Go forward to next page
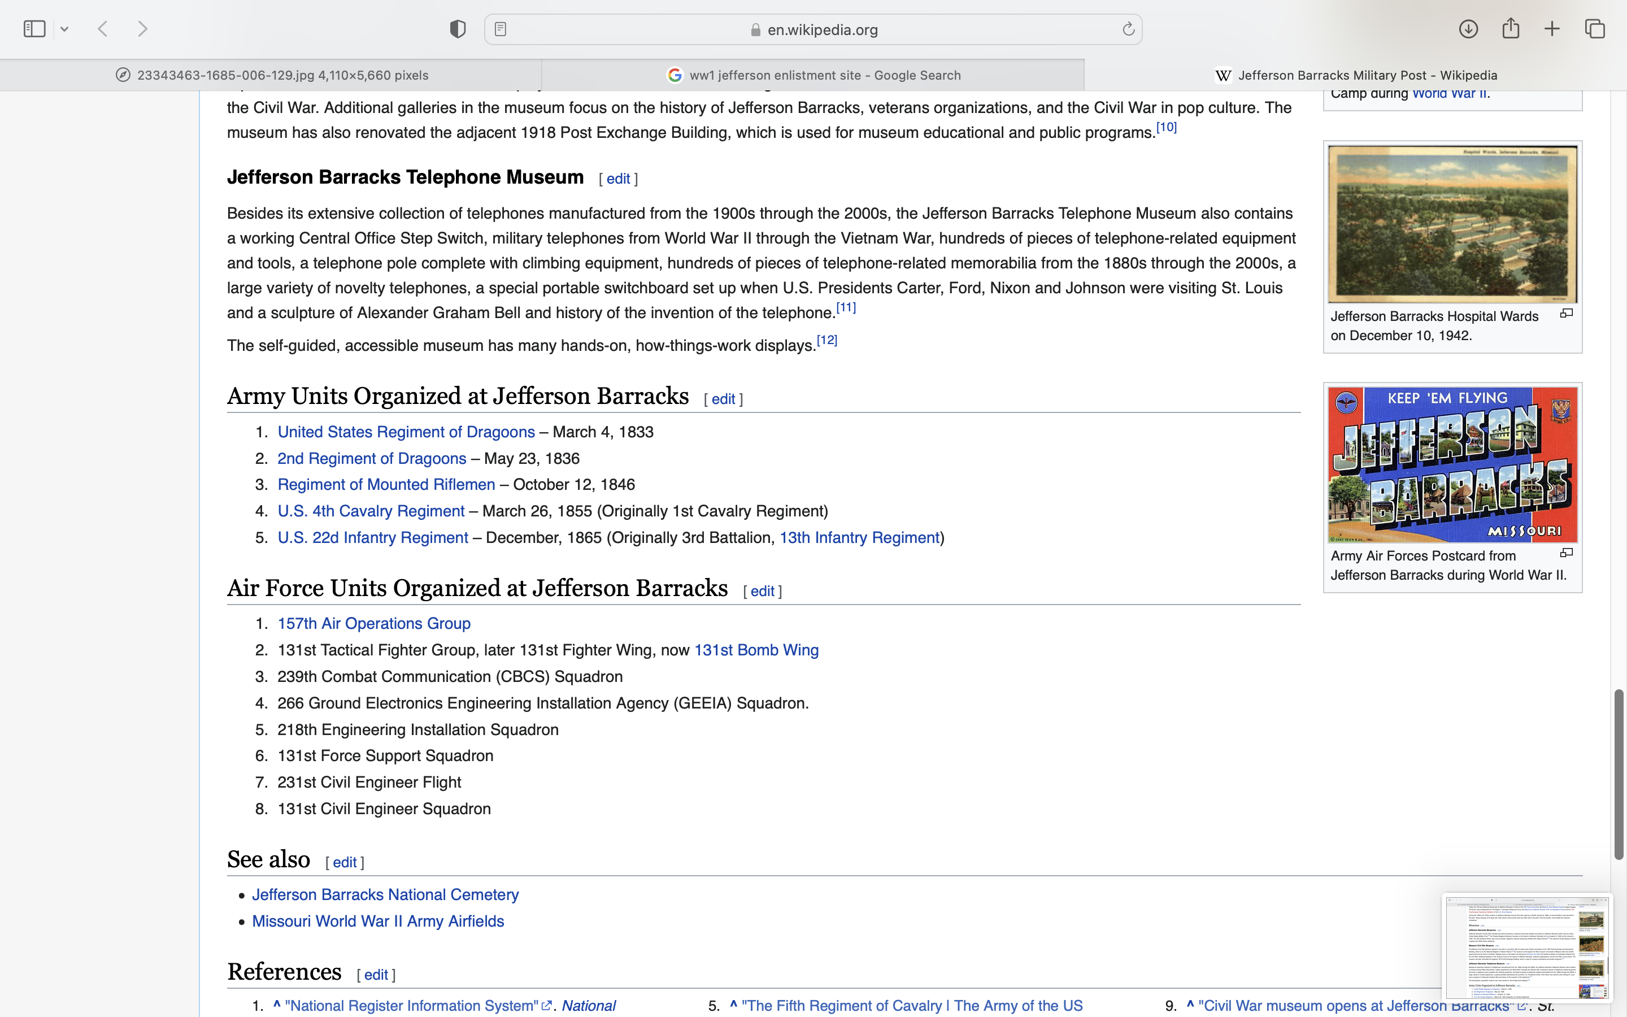Screen dimensions: 1627x1017 pyautogui.click(x=142, y=29)
